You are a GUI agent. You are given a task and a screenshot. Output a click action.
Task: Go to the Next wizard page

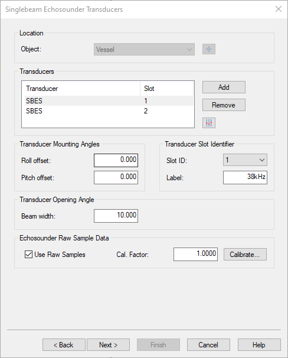[x=108, y=345]
